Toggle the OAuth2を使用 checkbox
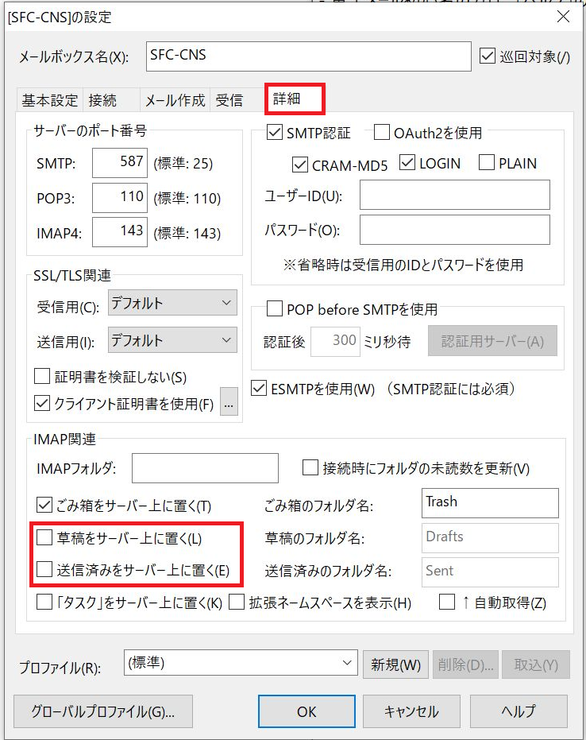The width and height of the screenshot is (586, 740). [x=381, y=133]
